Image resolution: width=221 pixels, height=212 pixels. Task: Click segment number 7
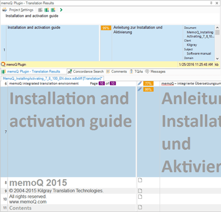tap(6, 132)
